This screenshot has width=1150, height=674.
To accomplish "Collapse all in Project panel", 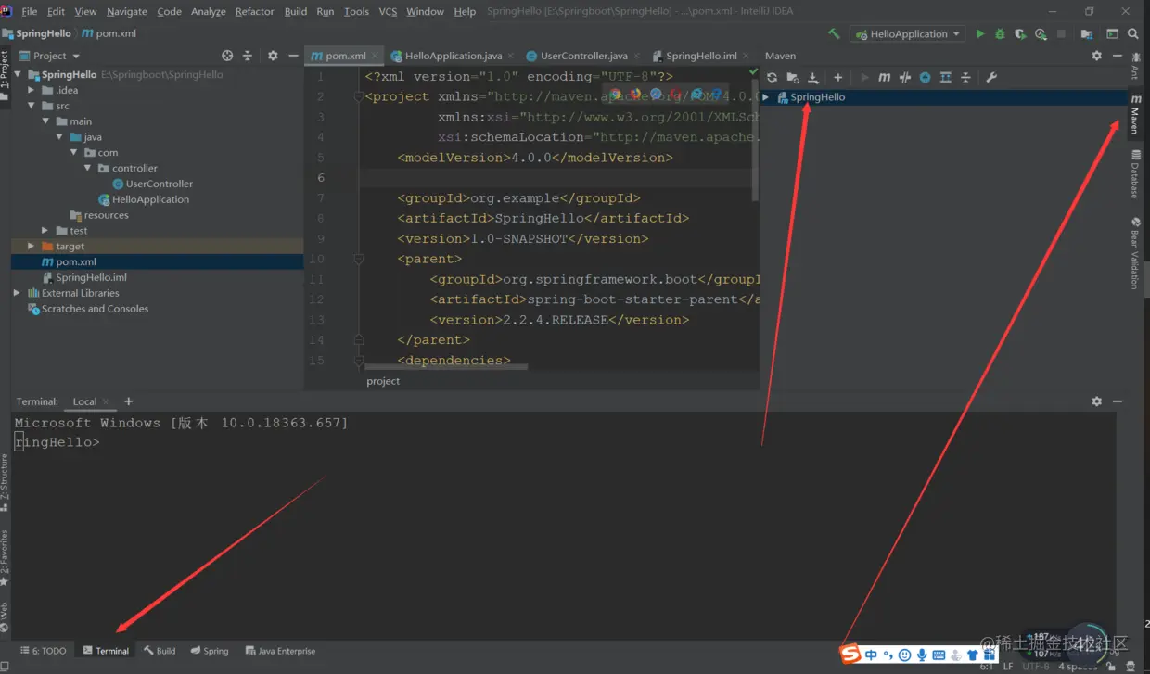I will pos(248,56).
